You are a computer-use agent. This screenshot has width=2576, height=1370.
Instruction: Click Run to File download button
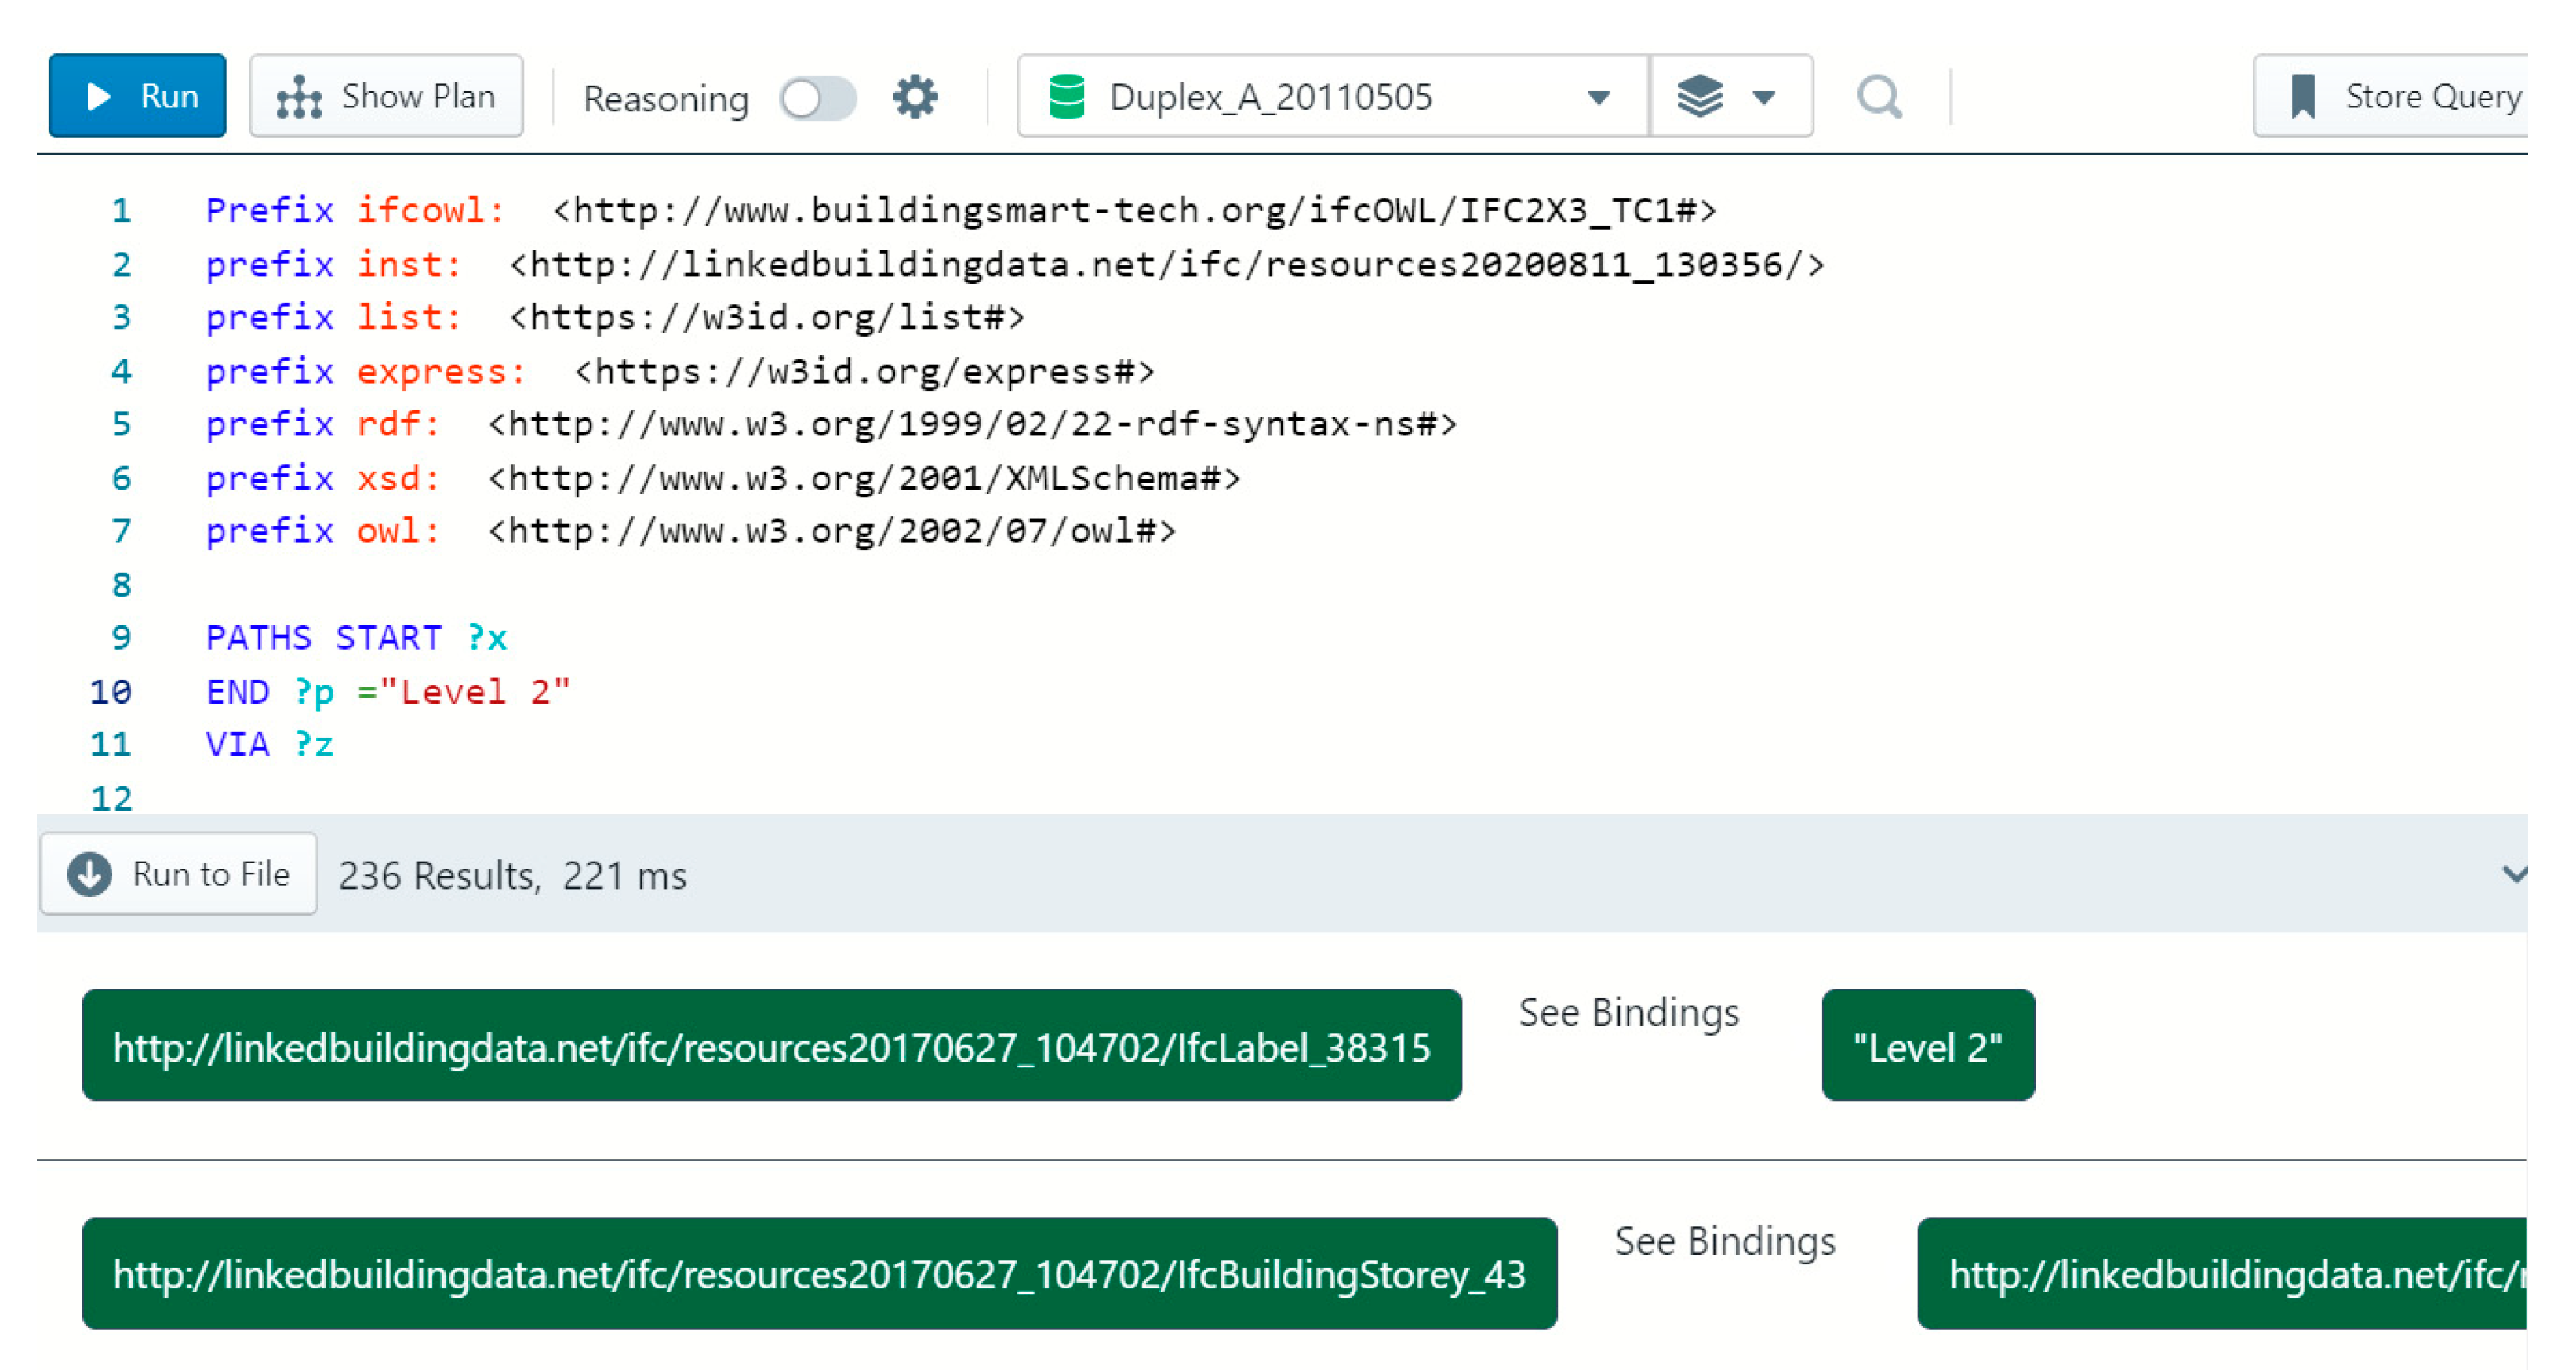click(179, 874)
